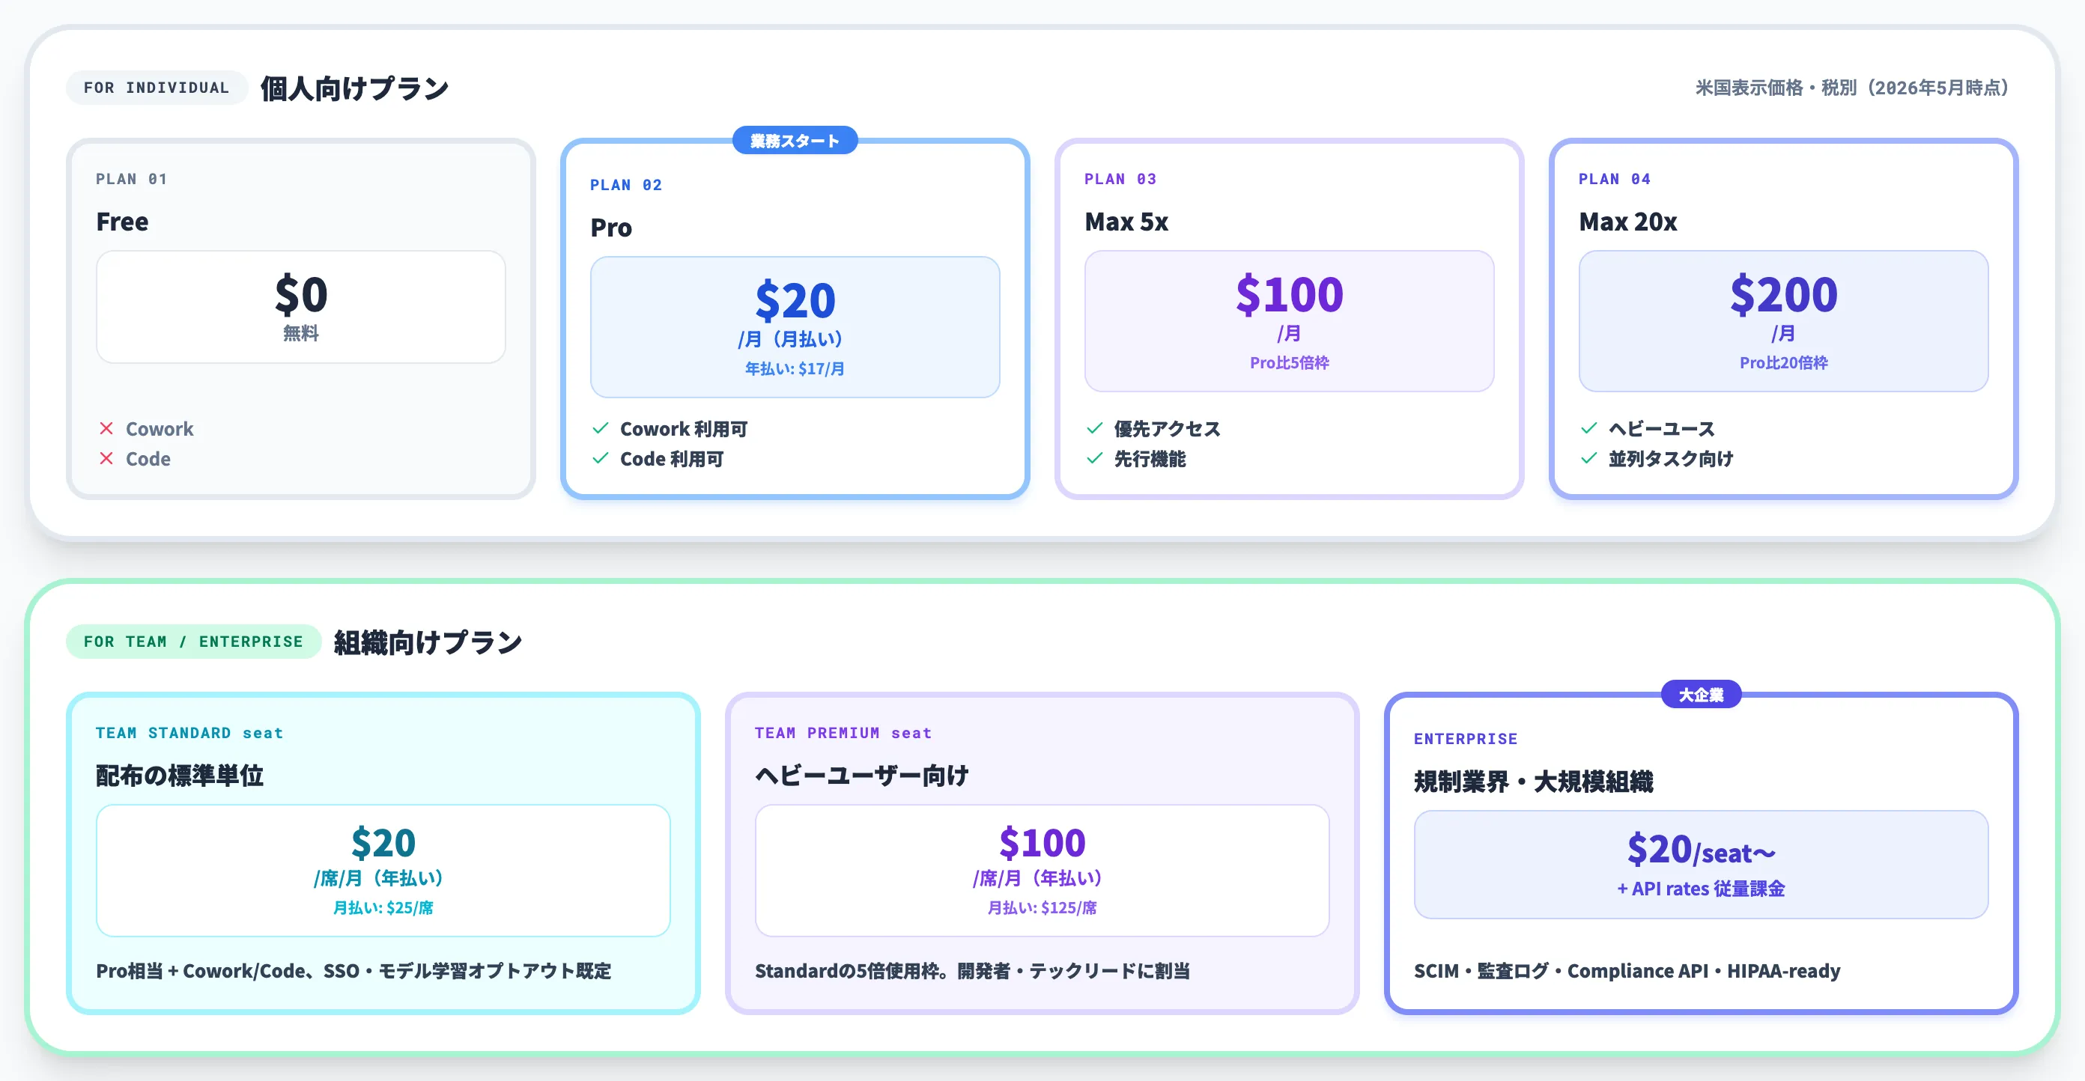Click the 規制業界・大規模組織 title
Image resolution: width=2085 pixels, height=1081 pixels.
click(x=1533, y=782)
